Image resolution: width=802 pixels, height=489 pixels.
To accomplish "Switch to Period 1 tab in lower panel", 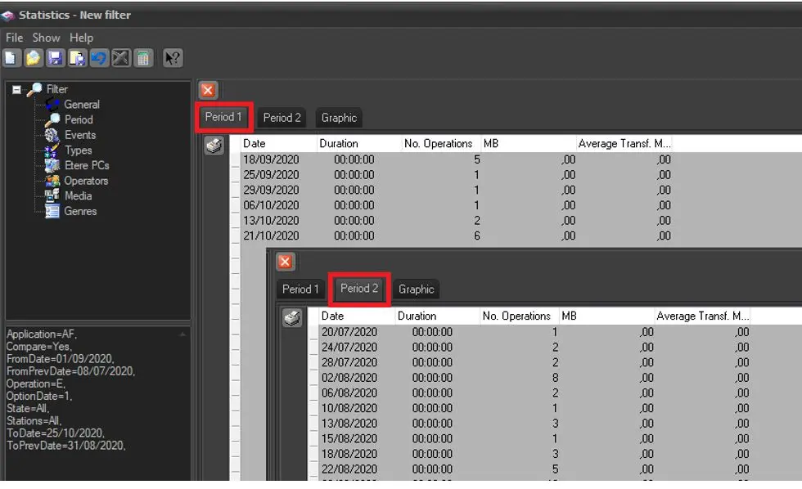I will point(300,289).
